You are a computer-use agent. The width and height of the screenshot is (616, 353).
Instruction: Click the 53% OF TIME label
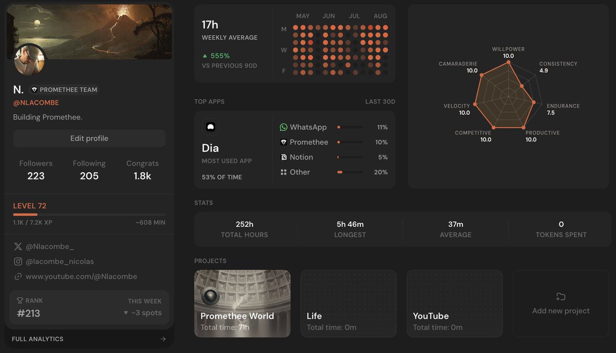[222, 177]
